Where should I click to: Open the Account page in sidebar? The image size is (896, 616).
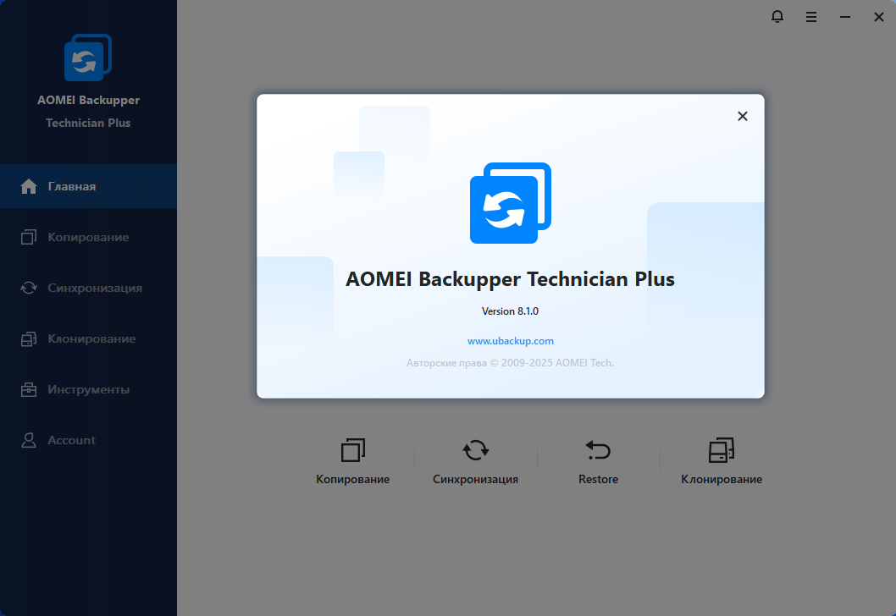click(71, 440)
